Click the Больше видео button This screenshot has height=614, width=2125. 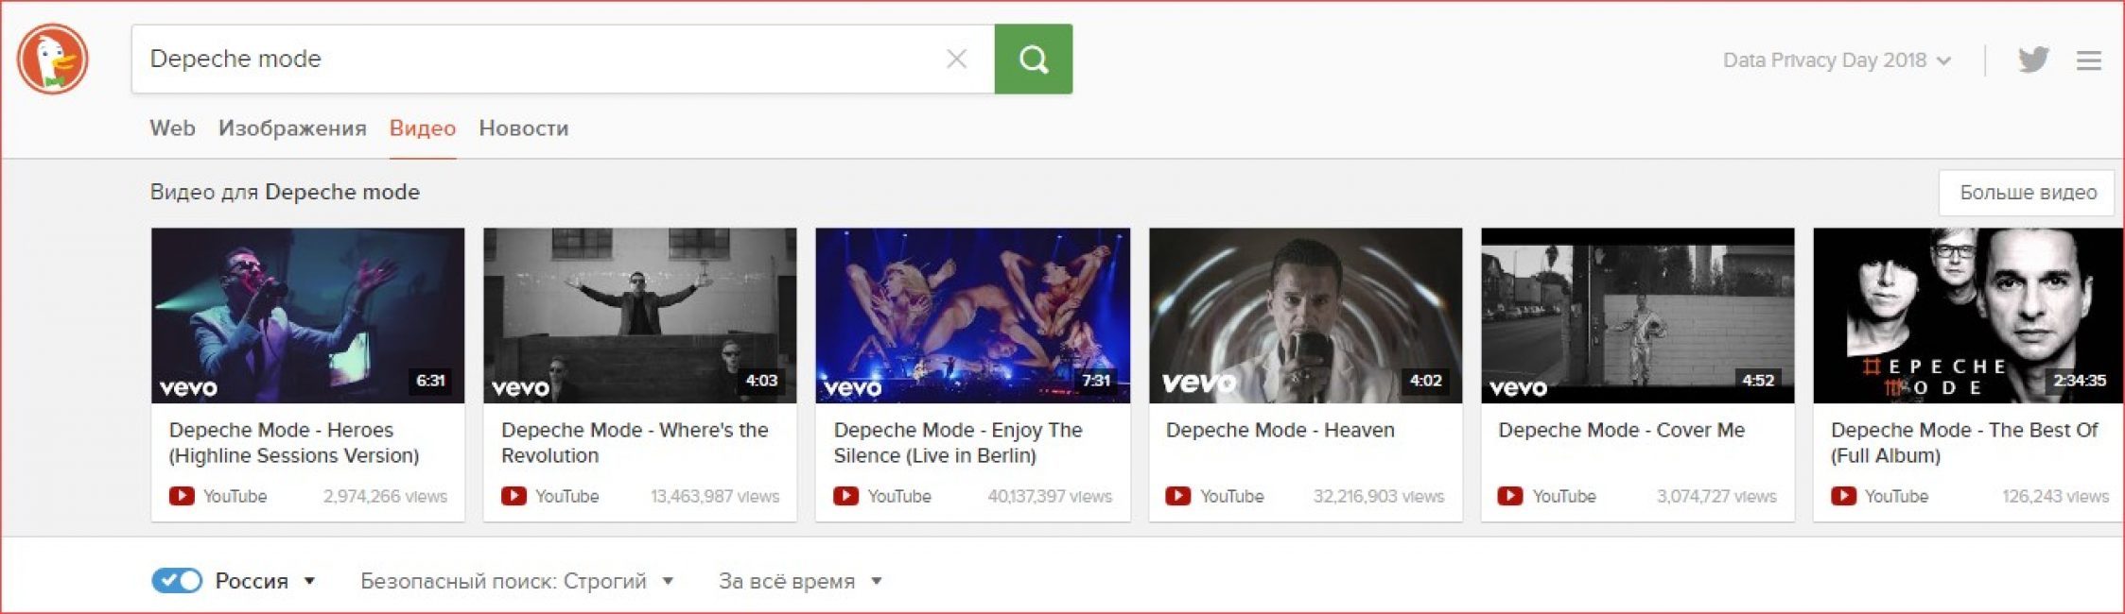pyautogui.click(x=2027, y=193)
